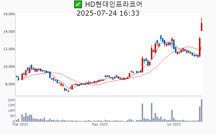Click the 10,000 price axis label
This screenshot has width=216, height=135.
9,66
